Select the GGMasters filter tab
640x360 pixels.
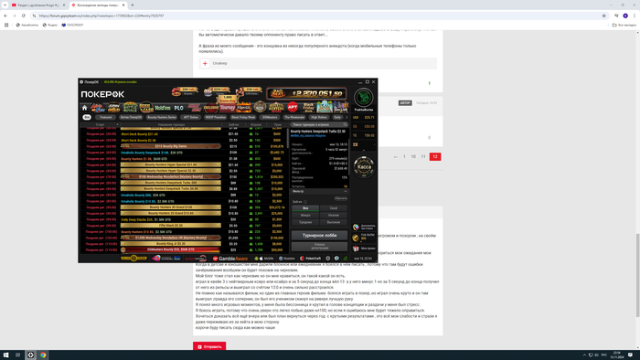pos(270,118)
